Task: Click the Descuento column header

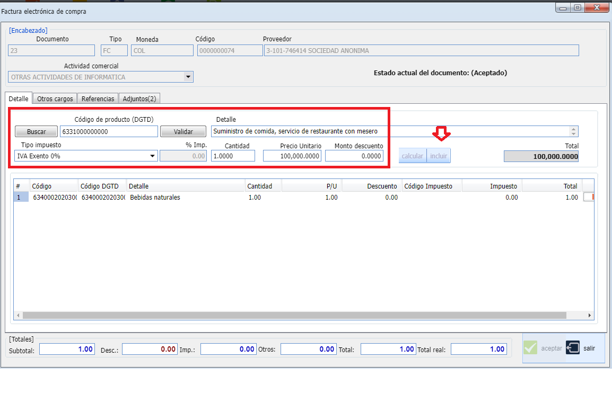Action: tap(372, 186)
